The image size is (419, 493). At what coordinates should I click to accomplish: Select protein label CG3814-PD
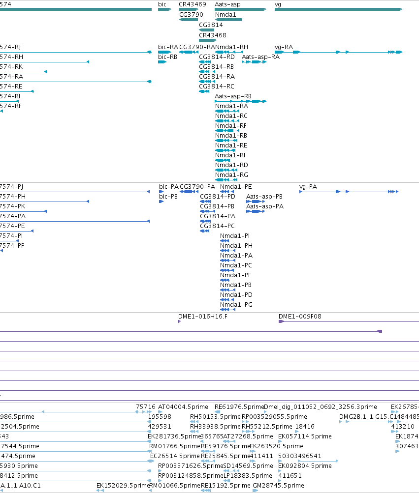tap(218, 197)
